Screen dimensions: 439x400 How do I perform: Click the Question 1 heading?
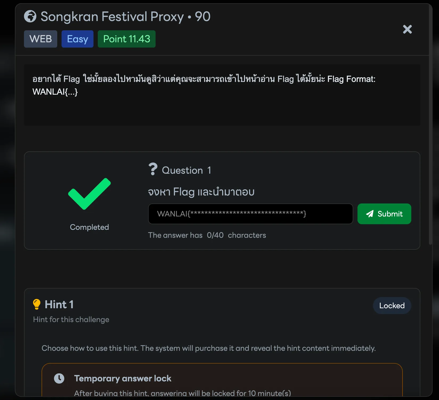click(x=186, y=170)
